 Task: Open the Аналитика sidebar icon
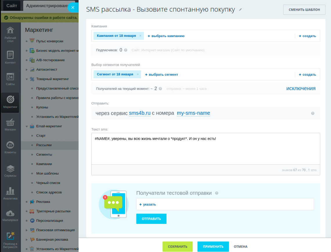[10, 191]
